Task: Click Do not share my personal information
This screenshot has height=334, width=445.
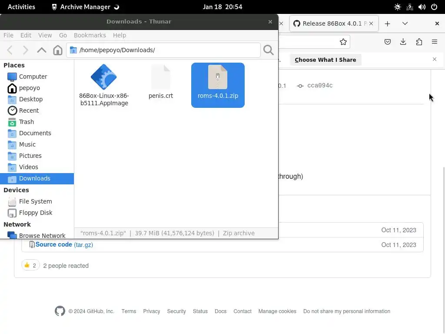Action: tap(346, 311)
